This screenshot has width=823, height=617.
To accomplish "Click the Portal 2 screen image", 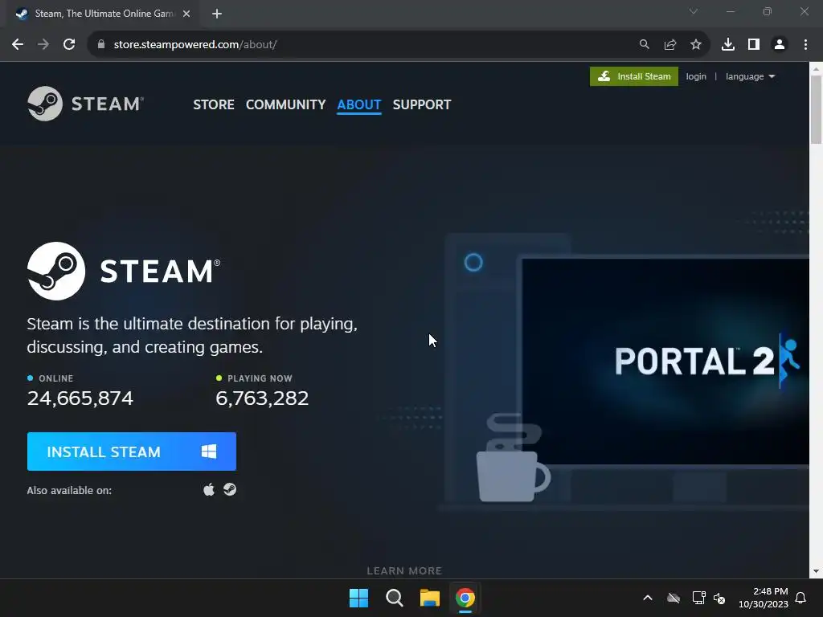I will click(x=665, y=362).
